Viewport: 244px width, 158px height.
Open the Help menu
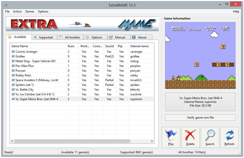tap(236, 11)
